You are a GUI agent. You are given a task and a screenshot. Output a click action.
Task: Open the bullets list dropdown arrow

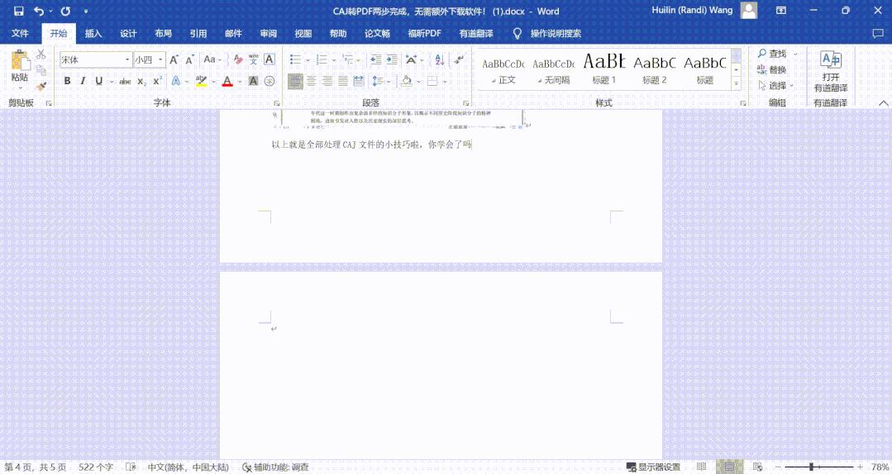(308, 59)
